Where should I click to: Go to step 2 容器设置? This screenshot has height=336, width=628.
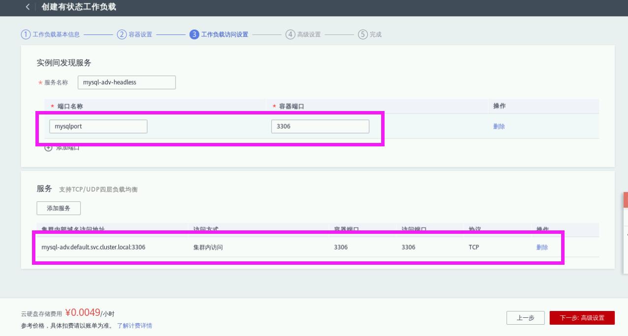point(134,34)
